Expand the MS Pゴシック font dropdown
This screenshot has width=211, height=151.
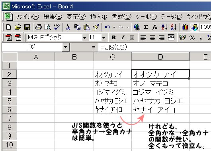[x=84, y=38]
